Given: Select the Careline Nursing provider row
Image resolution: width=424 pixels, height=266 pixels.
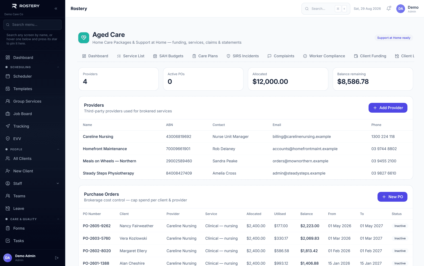Looking at the screenshot, I should click(x=246, y=137).
